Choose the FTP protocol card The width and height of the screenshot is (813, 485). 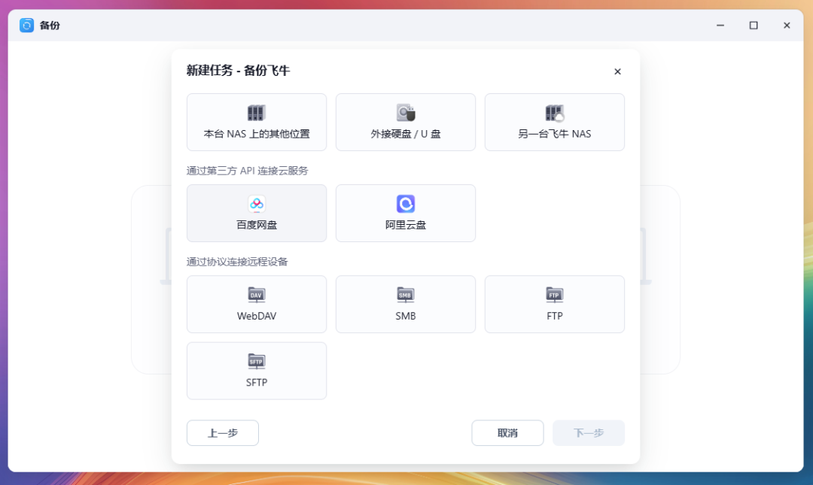[x=554, y=305]
